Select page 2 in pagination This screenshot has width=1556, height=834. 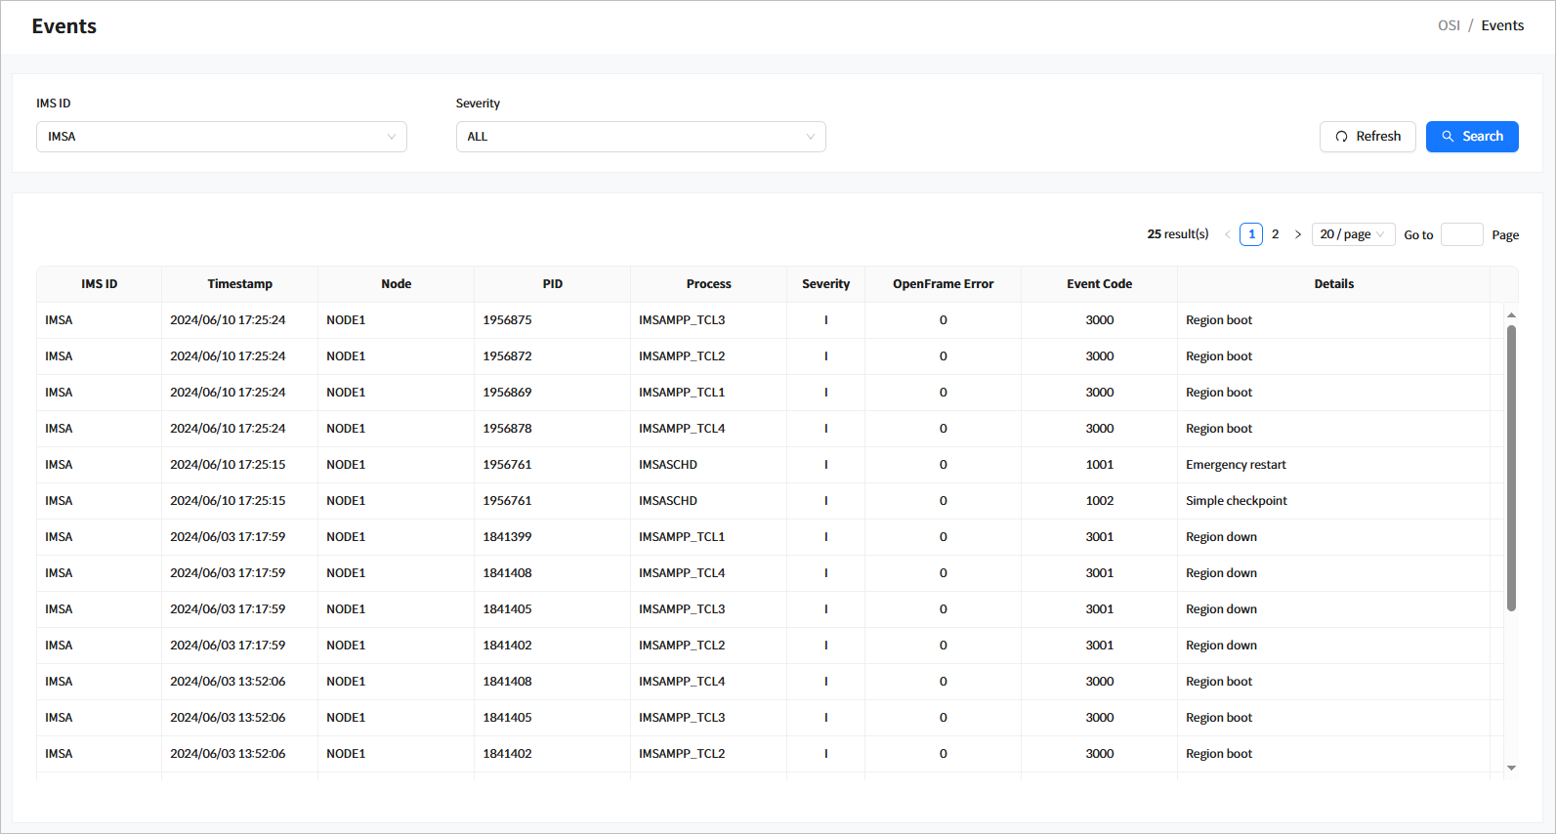click(x=1275, y=234)
